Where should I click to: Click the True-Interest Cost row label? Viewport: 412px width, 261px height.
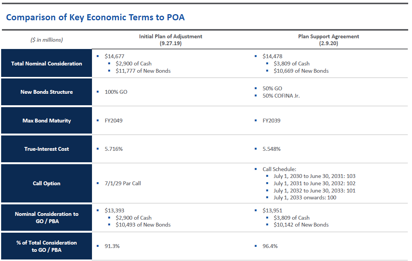(46, 149)
